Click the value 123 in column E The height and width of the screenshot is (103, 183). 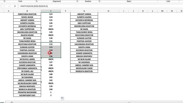(51, 14)
